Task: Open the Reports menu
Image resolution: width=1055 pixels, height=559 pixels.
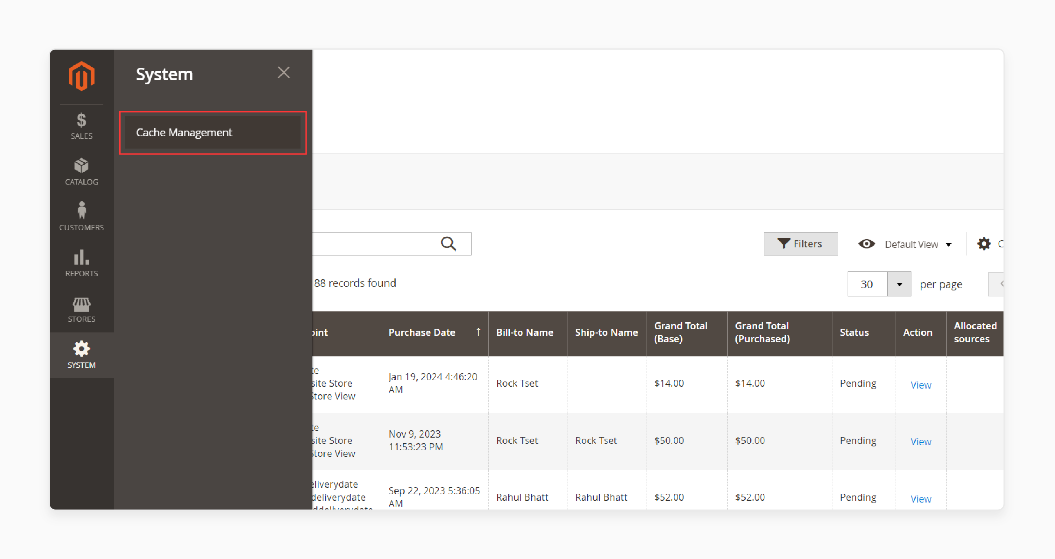Action: [81, 263]
